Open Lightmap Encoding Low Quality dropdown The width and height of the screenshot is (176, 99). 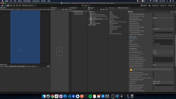(163, 29)
